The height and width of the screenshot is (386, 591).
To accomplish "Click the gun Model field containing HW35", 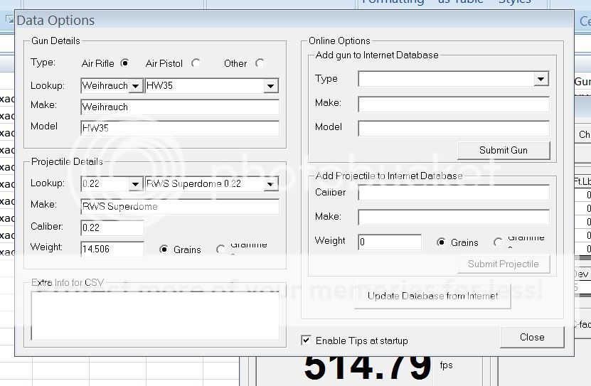I will [180, 129].
